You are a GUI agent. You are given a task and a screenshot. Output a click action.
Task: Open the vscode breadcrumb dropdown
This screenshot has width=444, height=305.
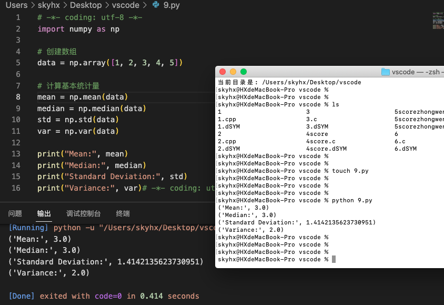[x=125, y=5]
